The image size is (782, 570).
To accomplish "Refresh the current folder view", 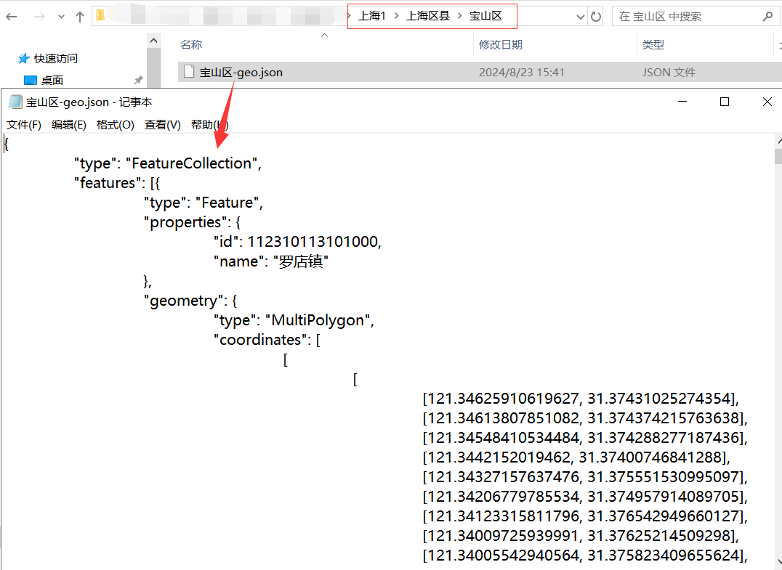I will [x=596, y=17].
